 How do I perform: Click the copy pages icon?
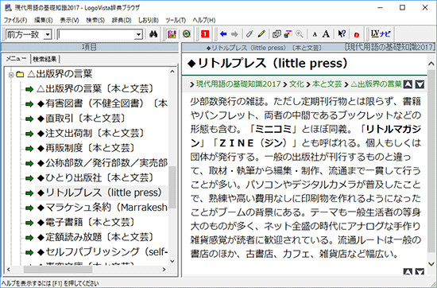[x=277, y=34]
